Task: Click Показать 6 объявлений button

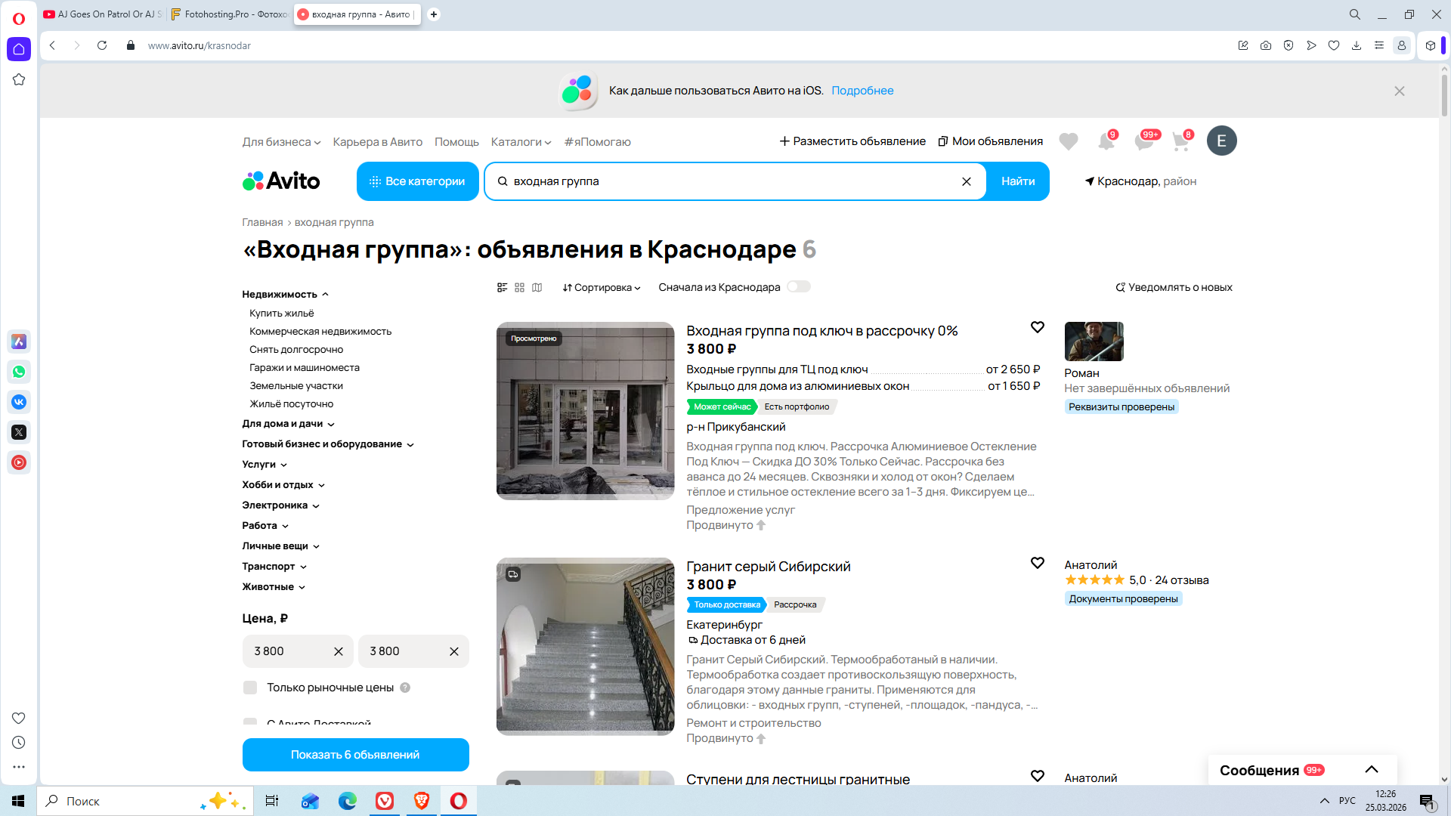Action: (x=355, y=755)
